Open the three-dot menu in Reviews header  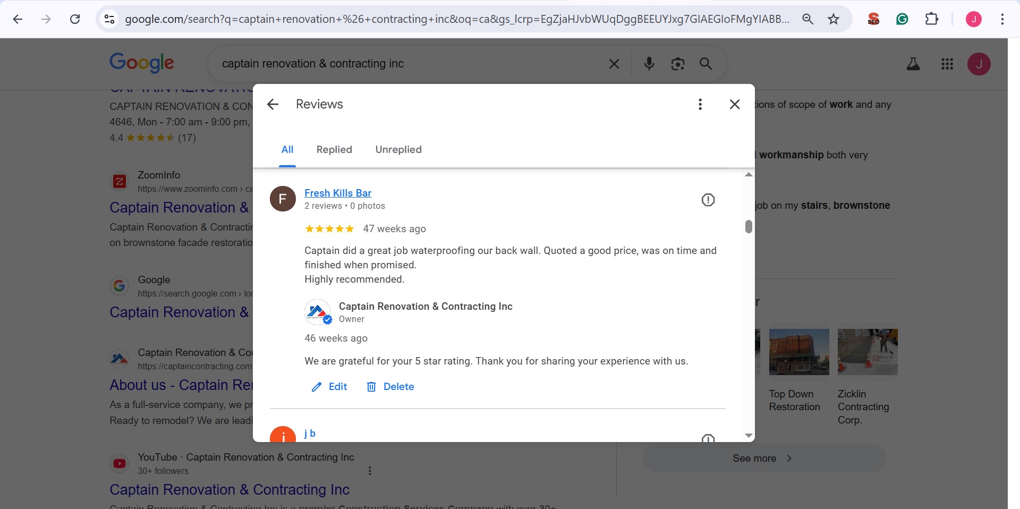pyautogui.click(x=700, y=104)
